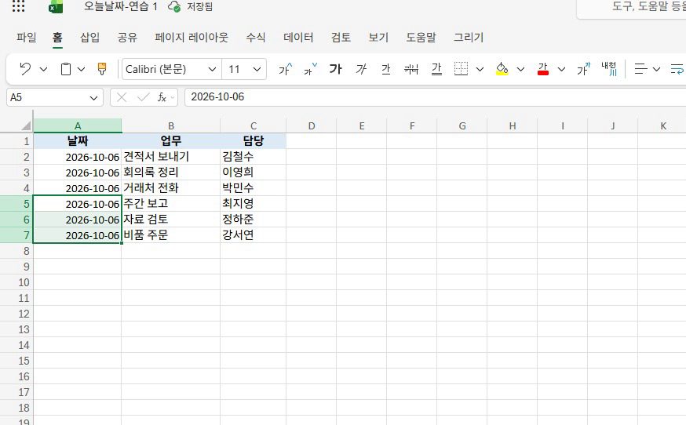This screenshot has height=425, width=686.
Task: Apply red font color
Action: [x=543, y=69]
